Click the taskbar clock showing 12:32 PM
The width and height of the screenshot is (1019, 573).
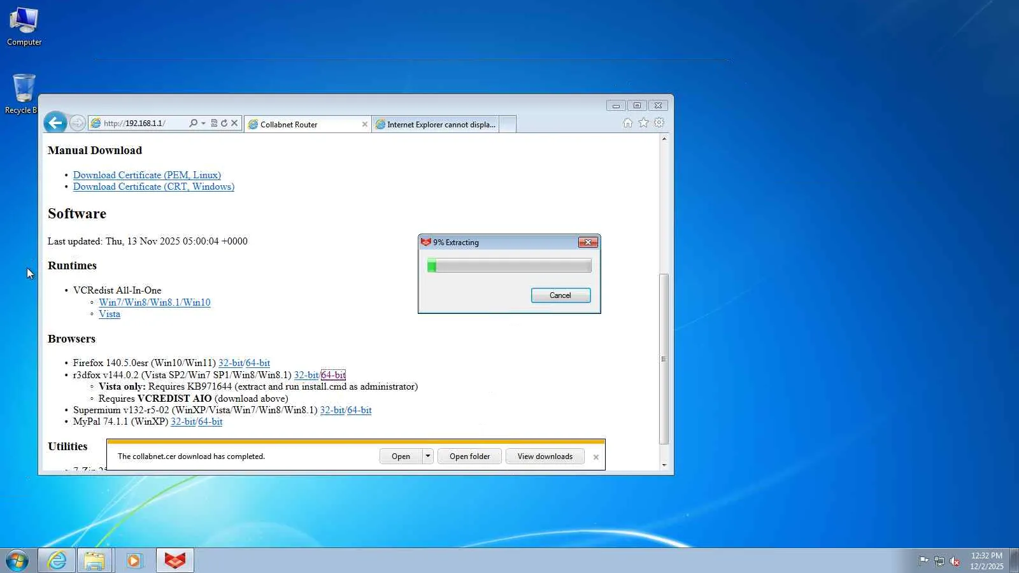pyautogui.click(x=987, y=561)
